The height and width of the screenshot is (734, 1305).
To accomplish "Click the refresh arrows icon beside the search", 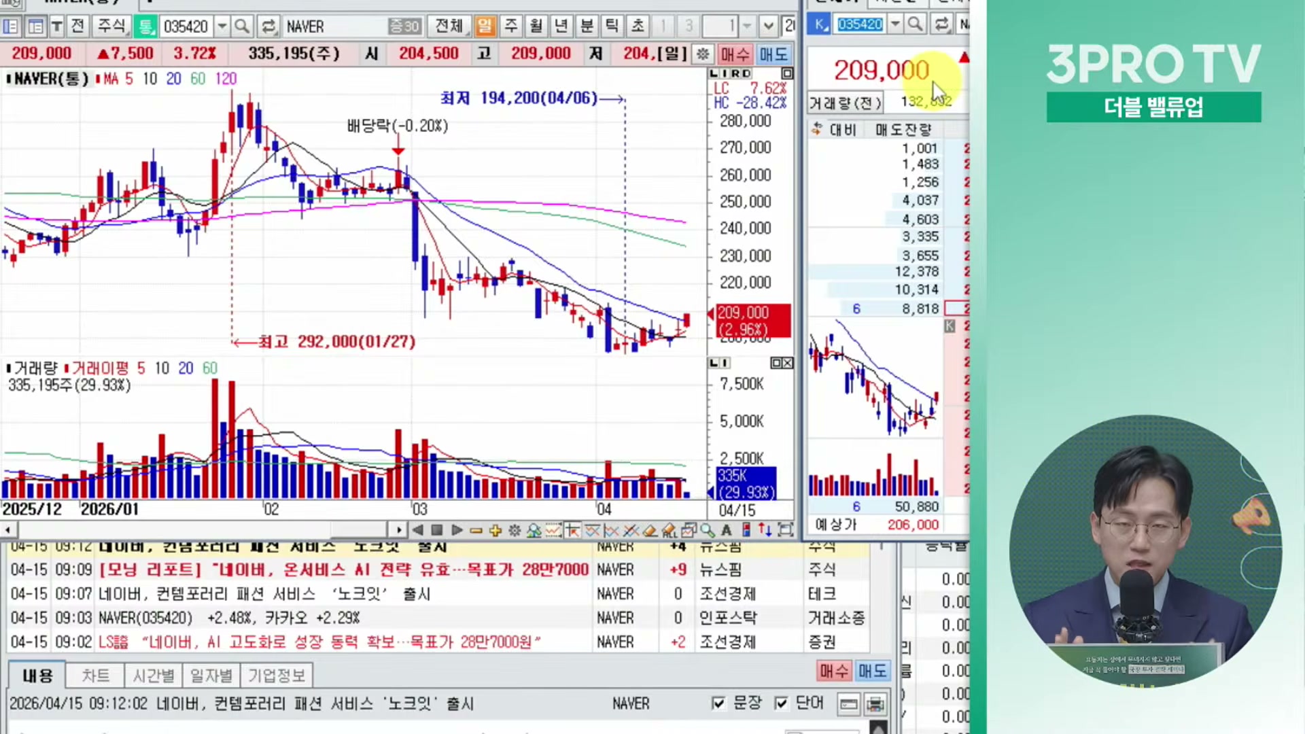I will [x=268, y=27].
